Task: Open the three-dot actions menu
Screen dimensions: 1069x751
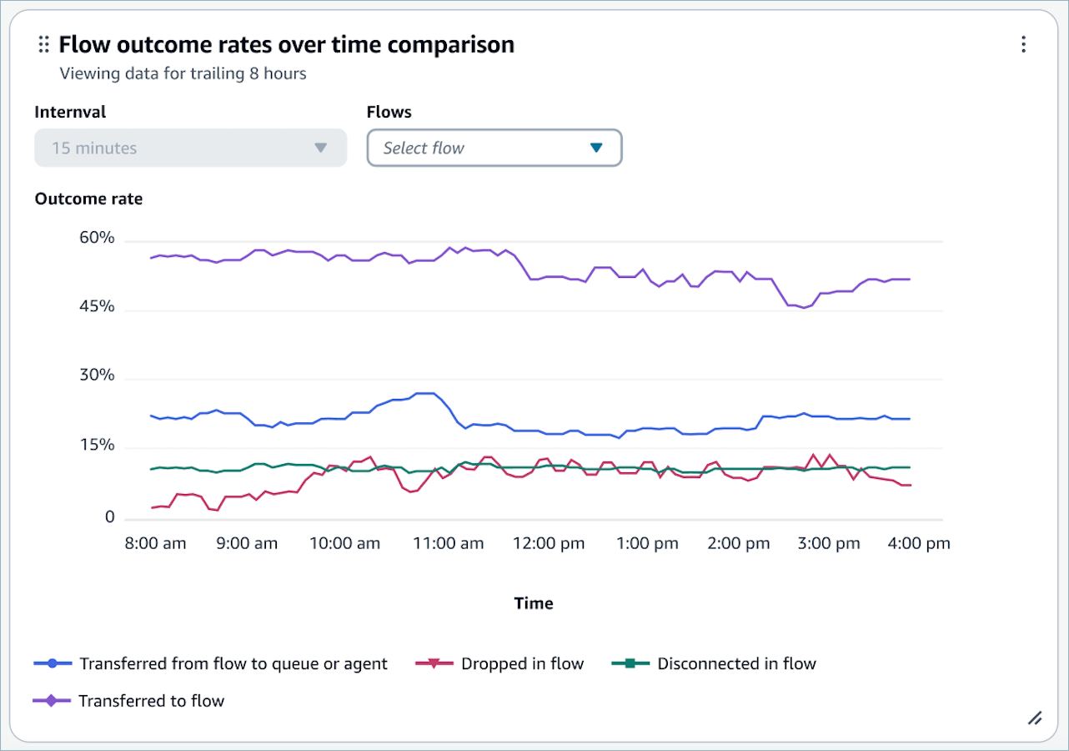Action: click(1023, 44)
